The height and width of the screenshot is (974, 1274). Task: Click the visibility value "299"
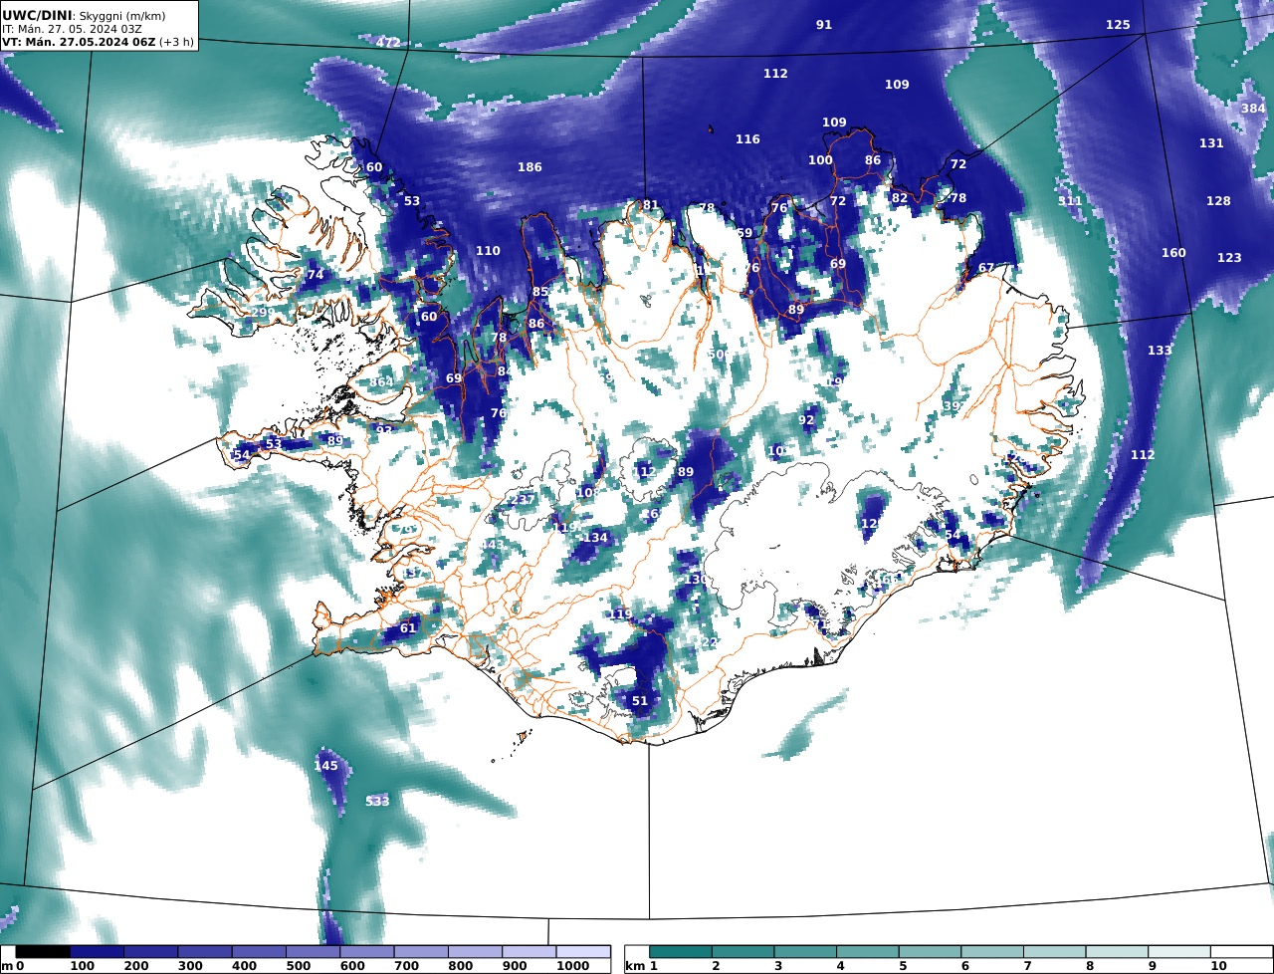tap(263, 313)
